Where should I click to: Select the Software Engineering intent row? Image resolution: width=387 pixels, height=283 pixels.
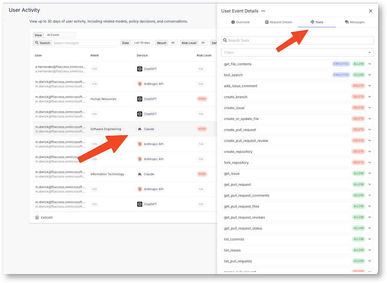pos(125,129)
